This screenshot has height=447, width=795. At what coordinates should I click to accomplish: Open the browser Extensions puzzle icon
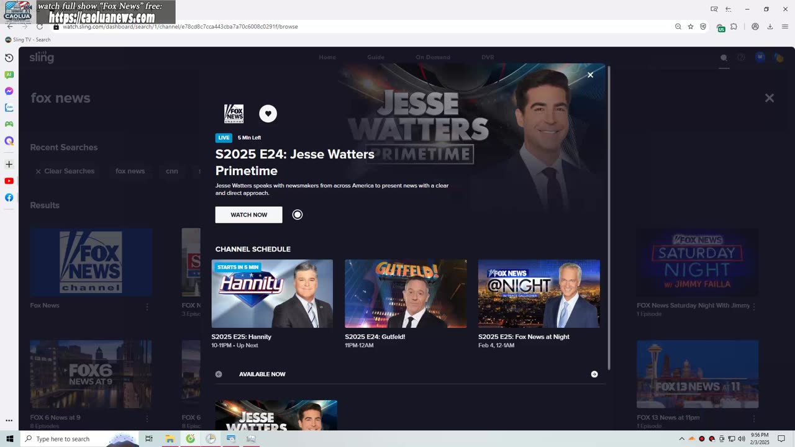coord(734,27)
